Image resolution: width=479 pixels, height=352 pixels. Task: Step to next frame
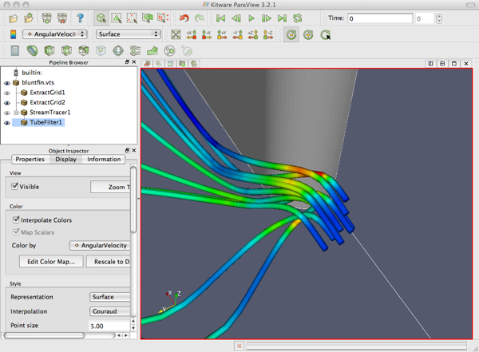pyautogui.click(x=267, y=18)
